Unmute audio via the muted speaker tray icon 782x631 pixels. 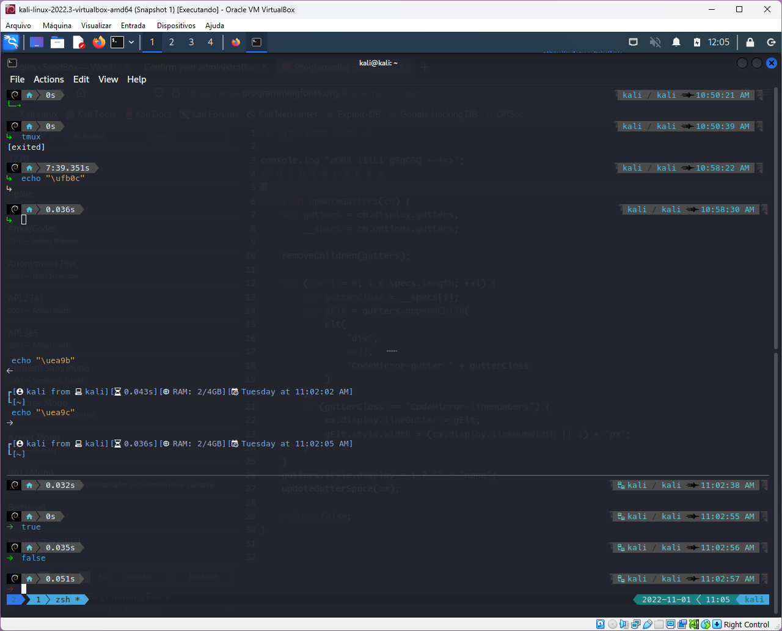coord(656,42)
